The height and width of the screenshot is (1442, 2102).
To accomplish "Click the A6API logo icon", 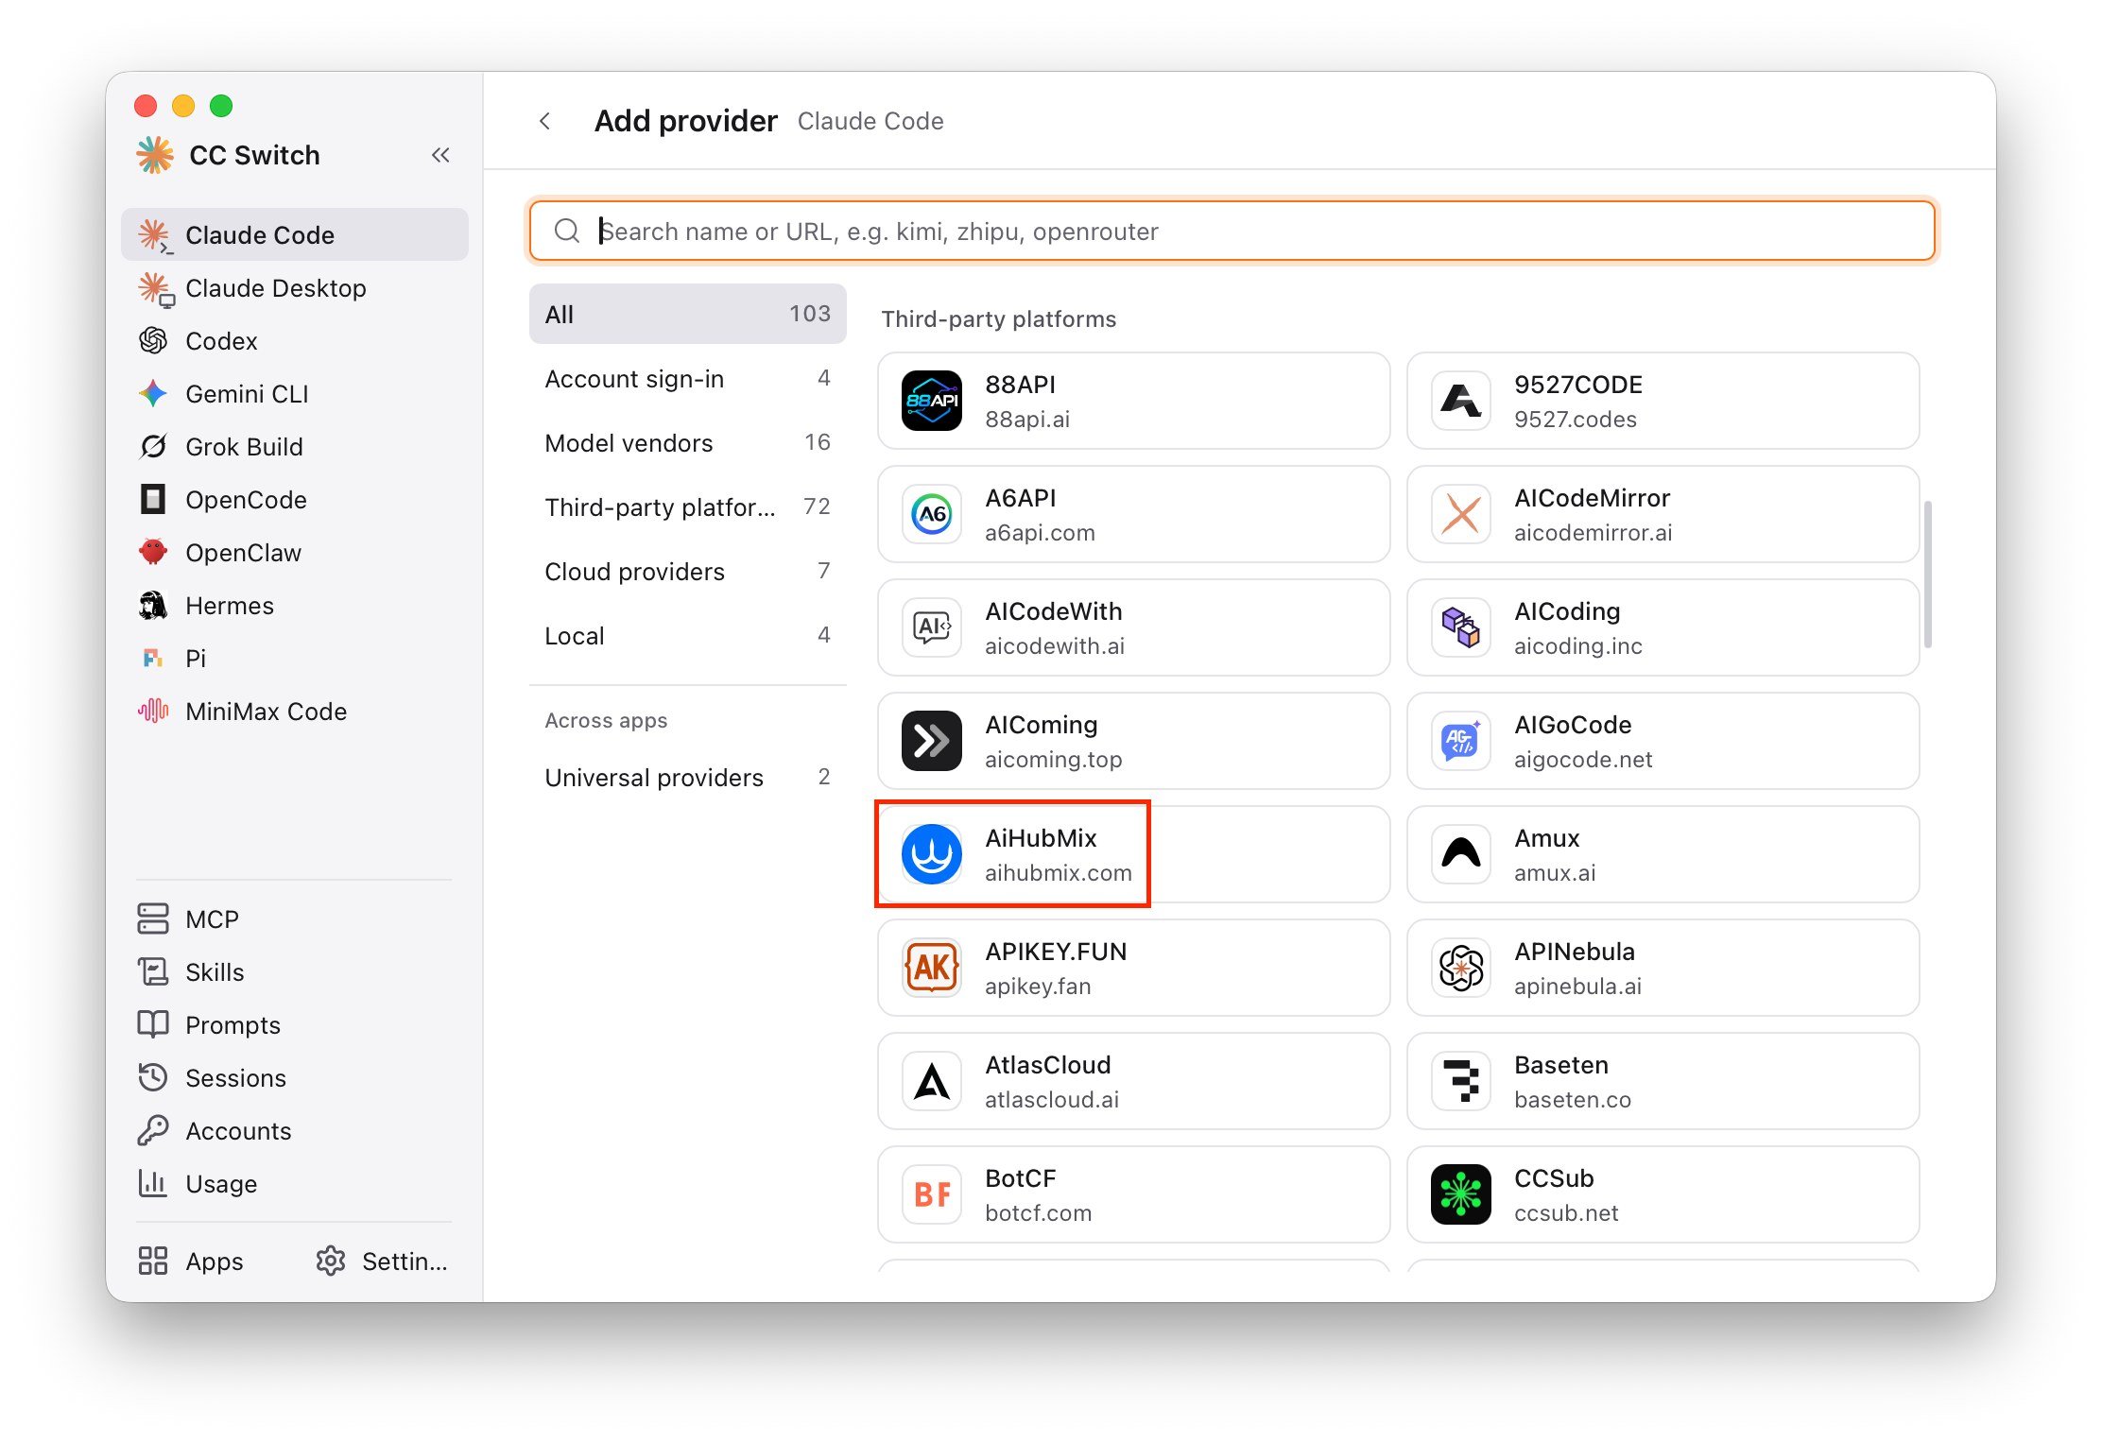I will point(932,514).
